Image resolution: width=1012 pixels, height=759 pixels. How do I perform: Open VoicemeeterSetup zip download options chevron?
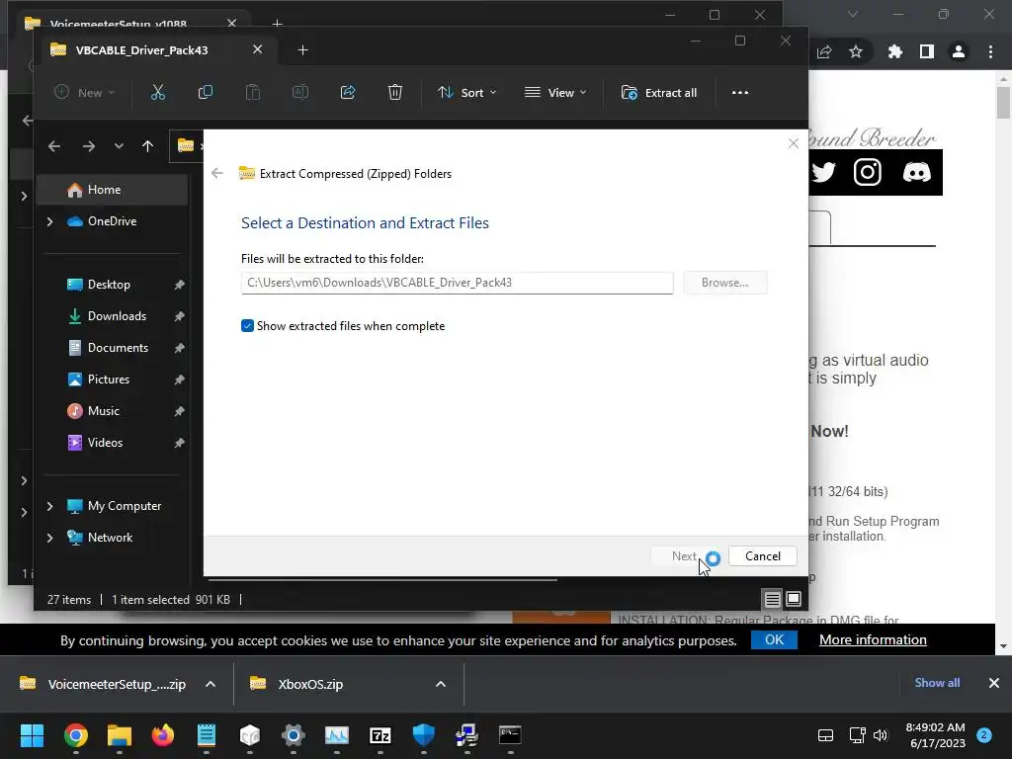click(x=211, y=684)
